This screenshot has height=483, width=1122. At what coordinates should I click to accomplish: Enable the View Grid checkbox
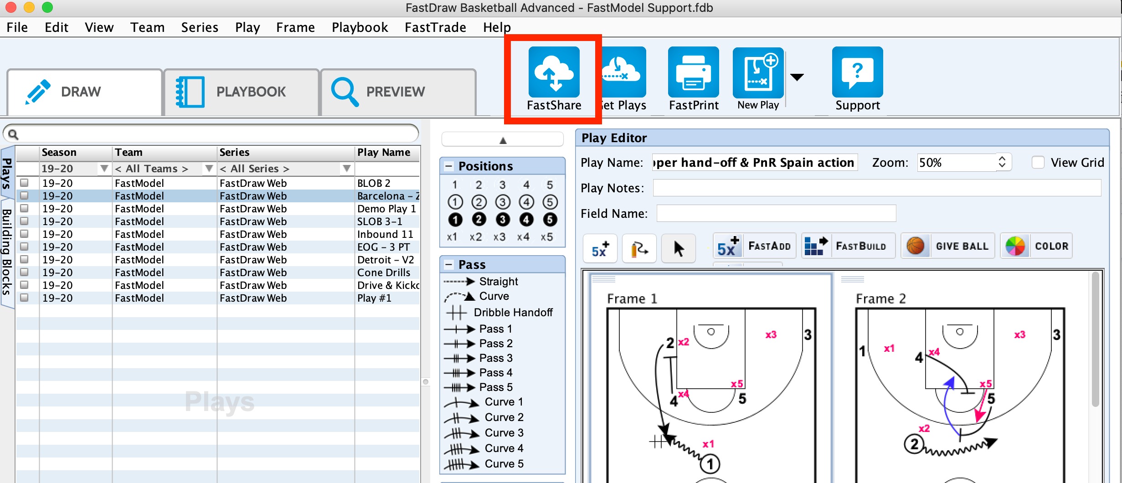tap(1038, 163)
